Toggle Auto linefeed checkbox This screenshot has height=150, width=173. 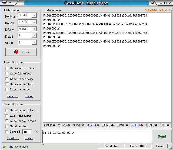tap(7, 73)
